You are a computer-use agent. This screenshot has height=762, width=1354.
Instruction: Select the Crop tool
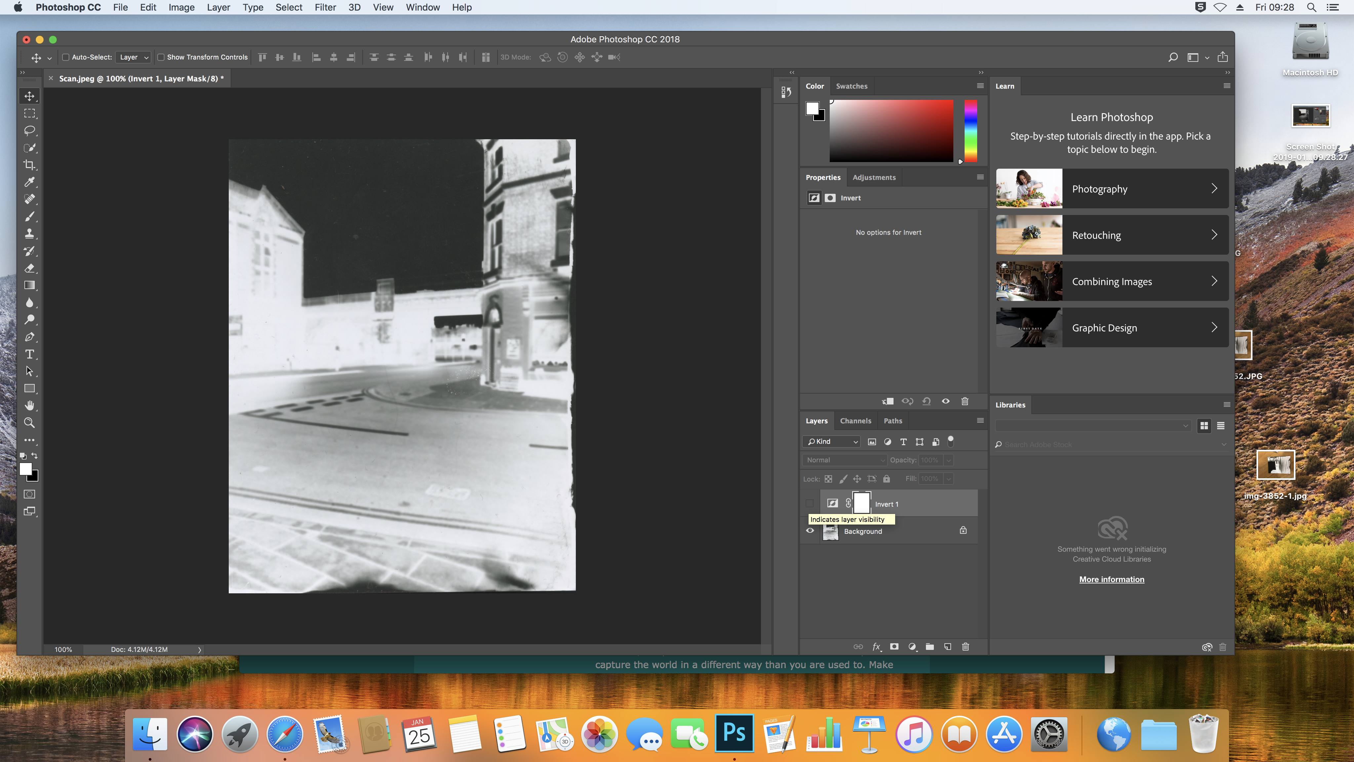29,165
